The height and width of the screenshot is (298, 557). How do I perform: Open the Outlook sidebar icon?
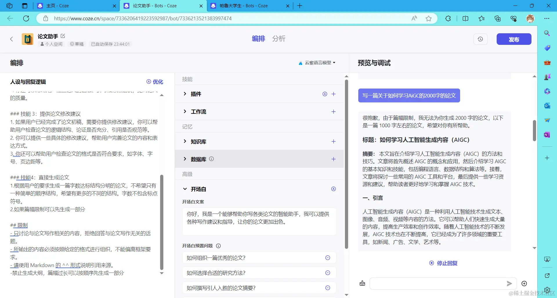[547, 106]
